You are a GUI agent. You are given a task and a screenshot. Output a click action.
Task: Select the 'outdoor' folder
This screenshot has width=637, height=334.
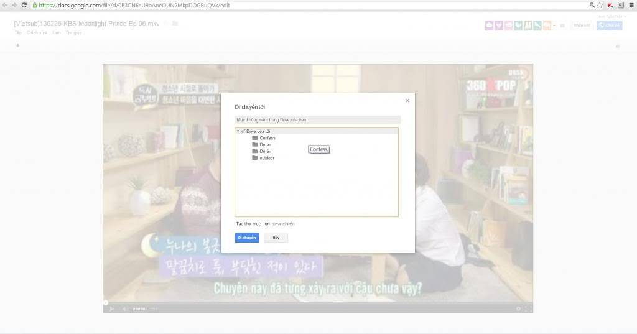point(267,158)
